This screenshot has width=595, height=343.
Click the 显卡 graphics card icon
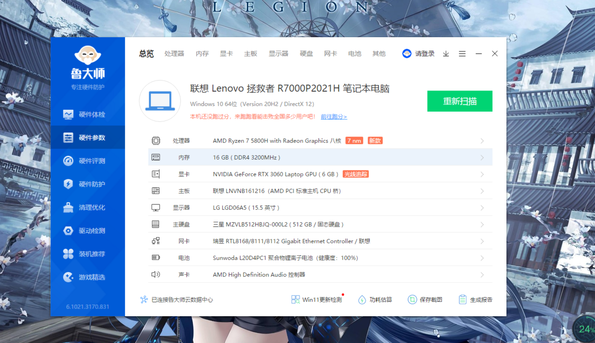[x=156, y=174]
